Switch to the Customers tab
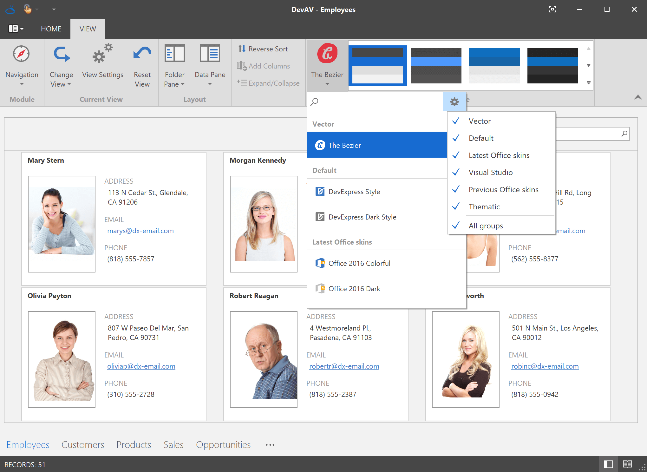 (x=82, y=444)
